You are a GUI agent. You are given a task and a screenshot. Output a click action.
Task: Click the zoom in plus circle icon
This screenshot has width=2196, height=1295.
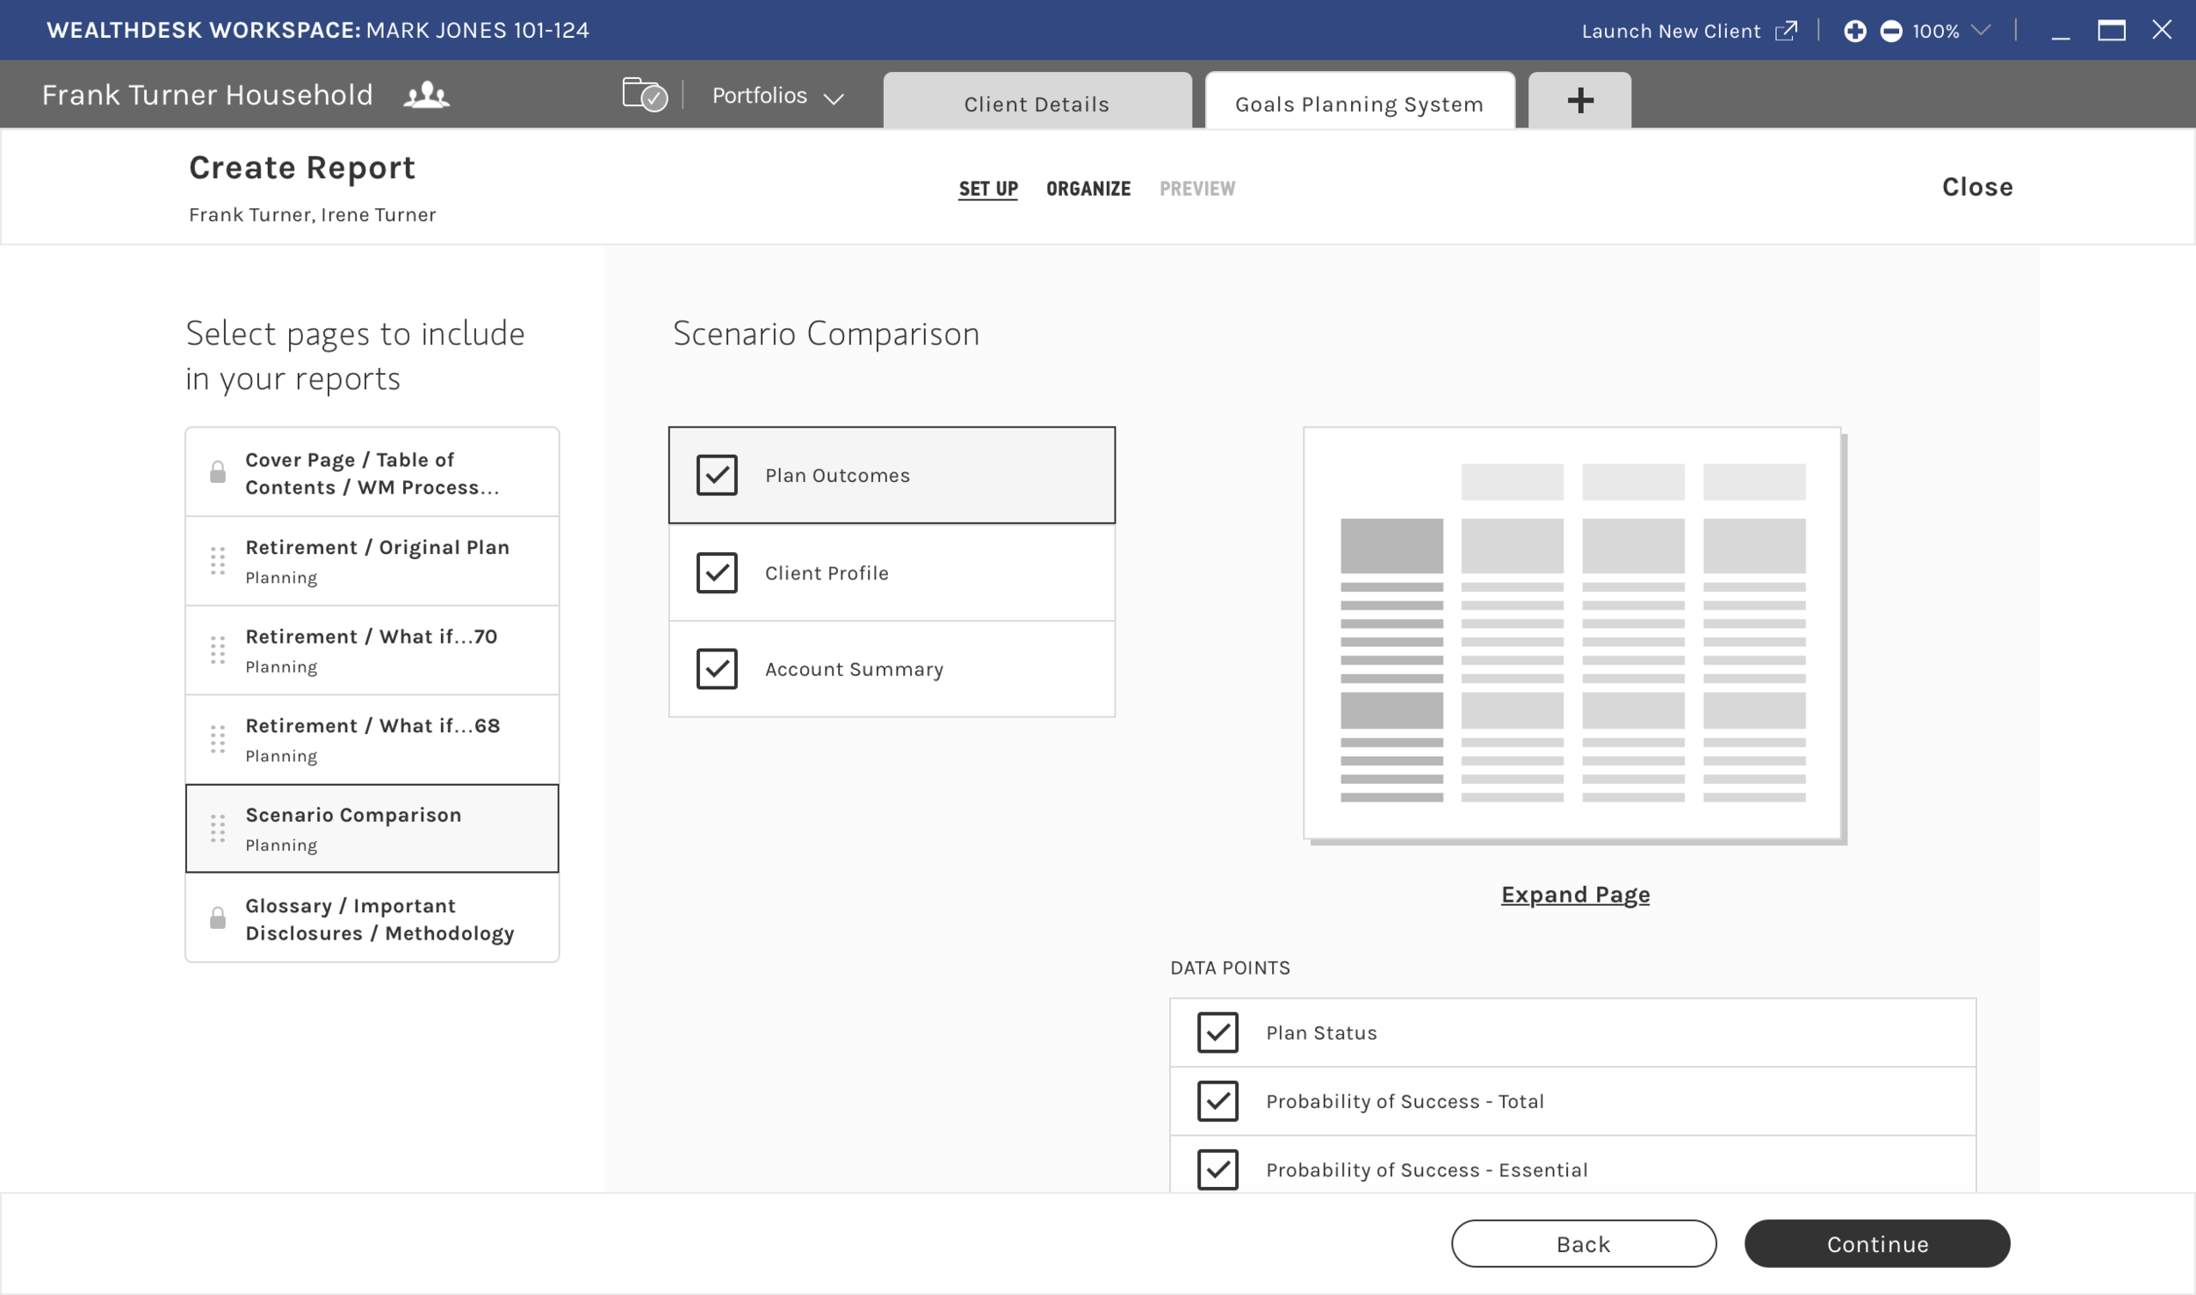pyautogui.click(x=1854, y=31)
